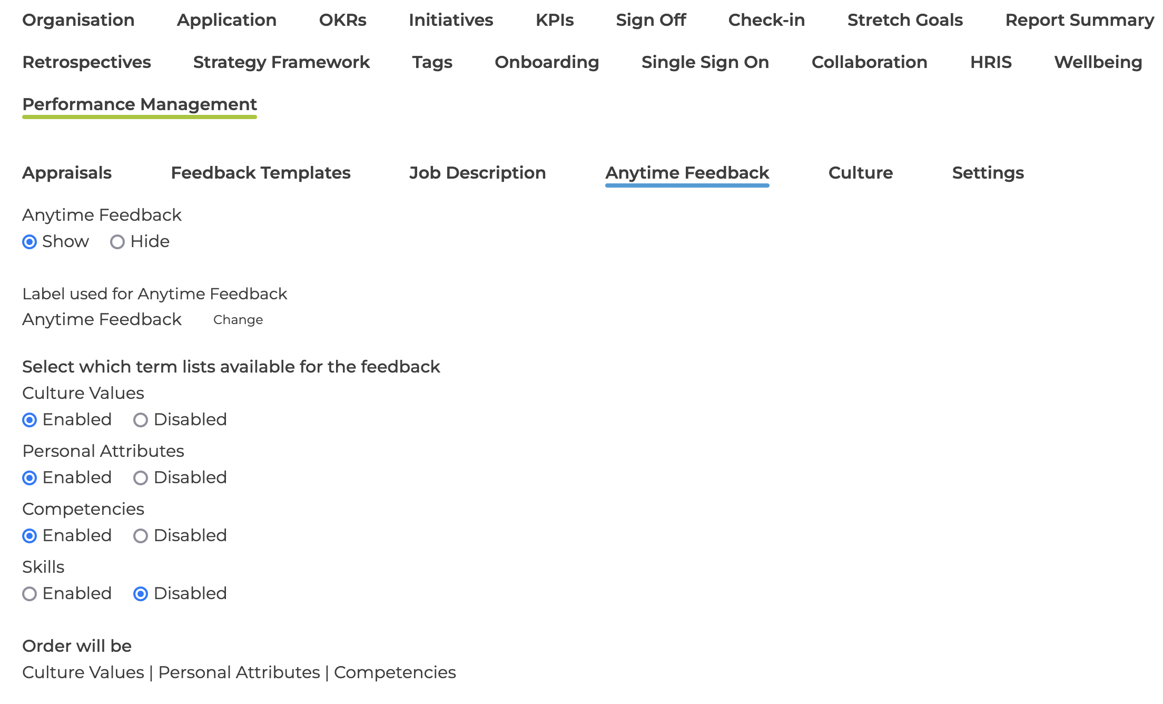The width and height of the screenshot is (1163, 704).
Task: Go to the Culture sub-tab
Action: [861, 173]
